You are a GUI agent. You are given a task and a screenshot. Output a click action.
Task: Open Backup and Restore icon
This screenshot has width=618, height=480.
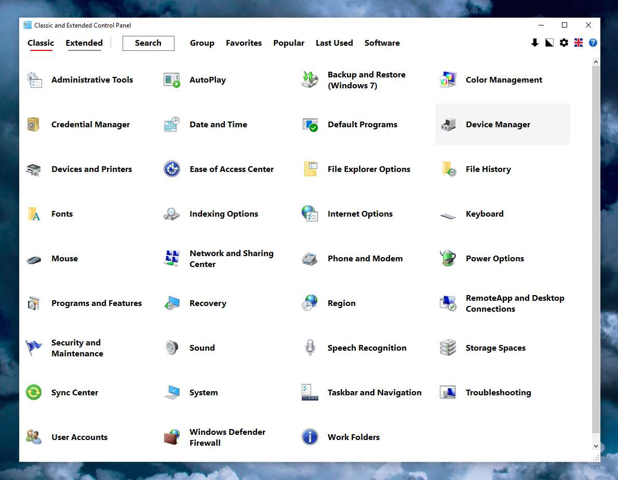[x=310, y=80]
